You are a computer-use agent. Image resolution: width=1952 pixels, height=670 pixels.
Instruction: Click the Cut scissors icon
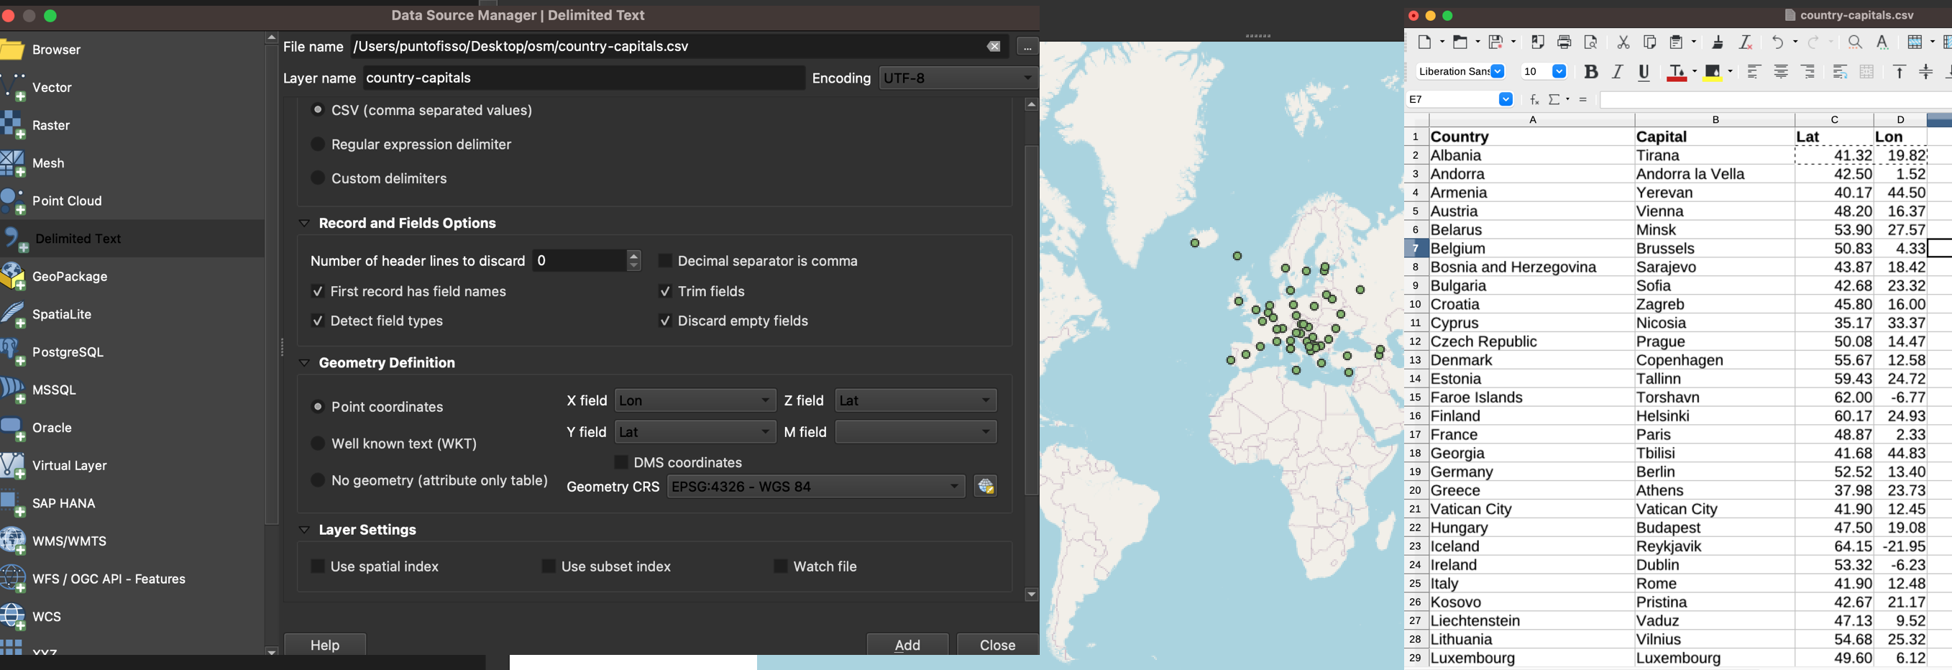click(1623, 42)
